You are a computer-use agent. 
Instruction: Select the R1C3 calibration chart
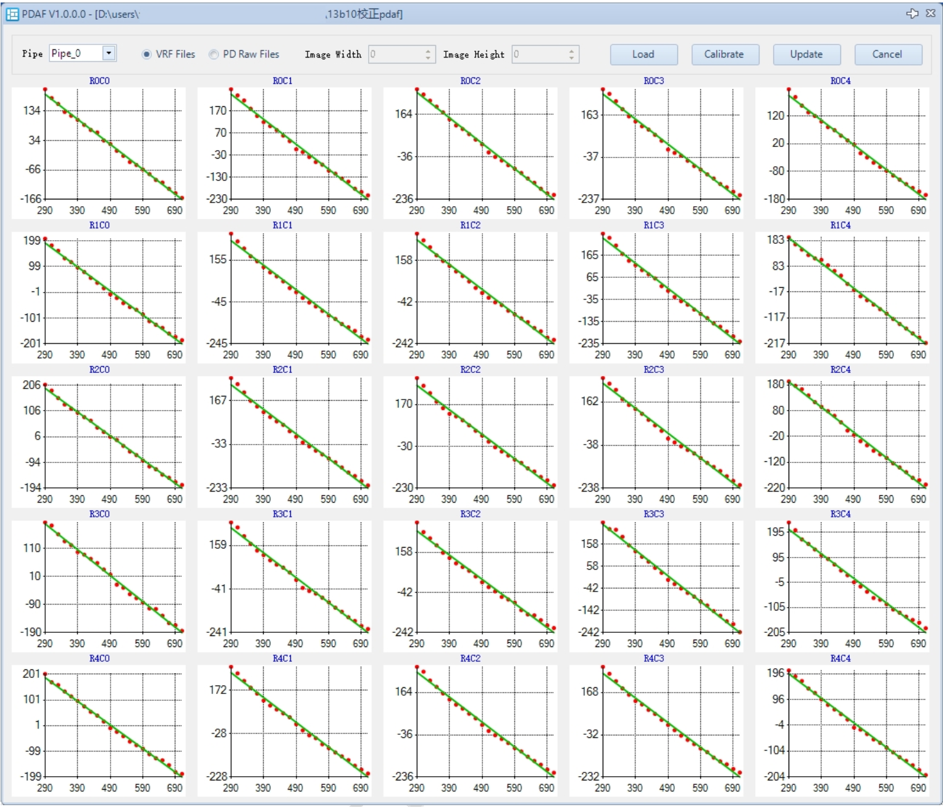click(x=656, y=293)
